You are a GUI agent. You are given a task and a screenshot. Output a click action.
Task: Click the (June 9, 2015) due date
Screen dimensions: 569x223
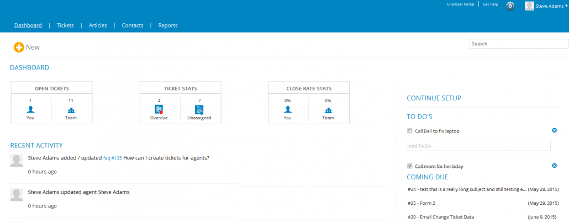click(543, 217)
